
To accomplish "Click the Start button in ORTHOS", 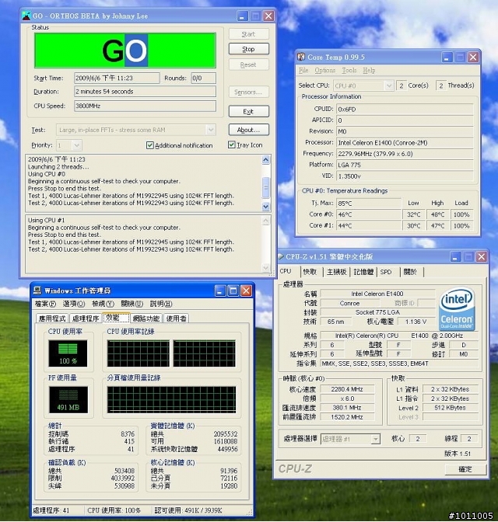I will point(248,34).
